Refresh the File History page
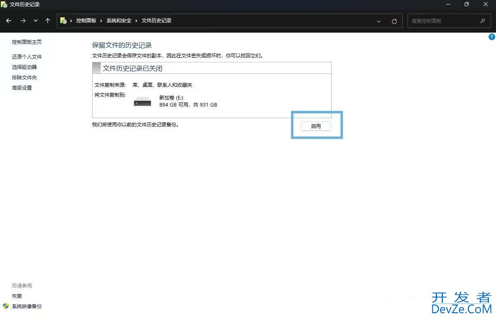Image resolution: width=496 pixels, height=318 pixels. pyautogui.click(x=394, y=21)
